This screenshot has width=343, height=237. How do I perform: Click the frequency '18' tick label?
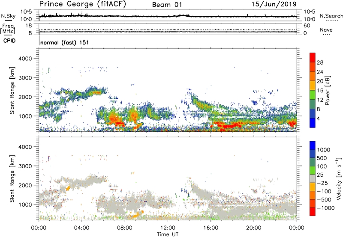click(29, 26)
